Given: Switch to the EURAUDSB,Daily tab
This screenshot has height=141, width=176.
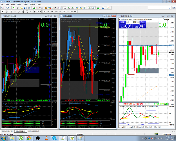Looking at the screenshot, I should pos(34,131).
